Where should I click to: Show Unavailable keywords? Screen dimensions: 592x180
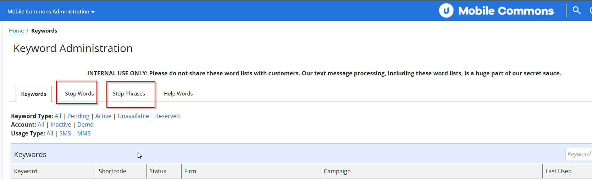pyautogui.click(x=133, y=116)
